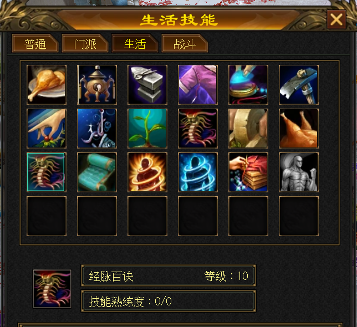
Task: Select the fiery body aura skill
Action: [147, 172]
